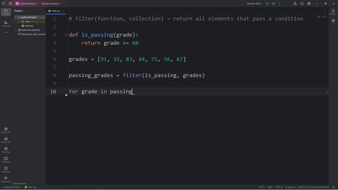Click the project panel horizontal scrollbar
Image resolution: width=338 pixels, height=190 pixels.
(x=20, y=184)
